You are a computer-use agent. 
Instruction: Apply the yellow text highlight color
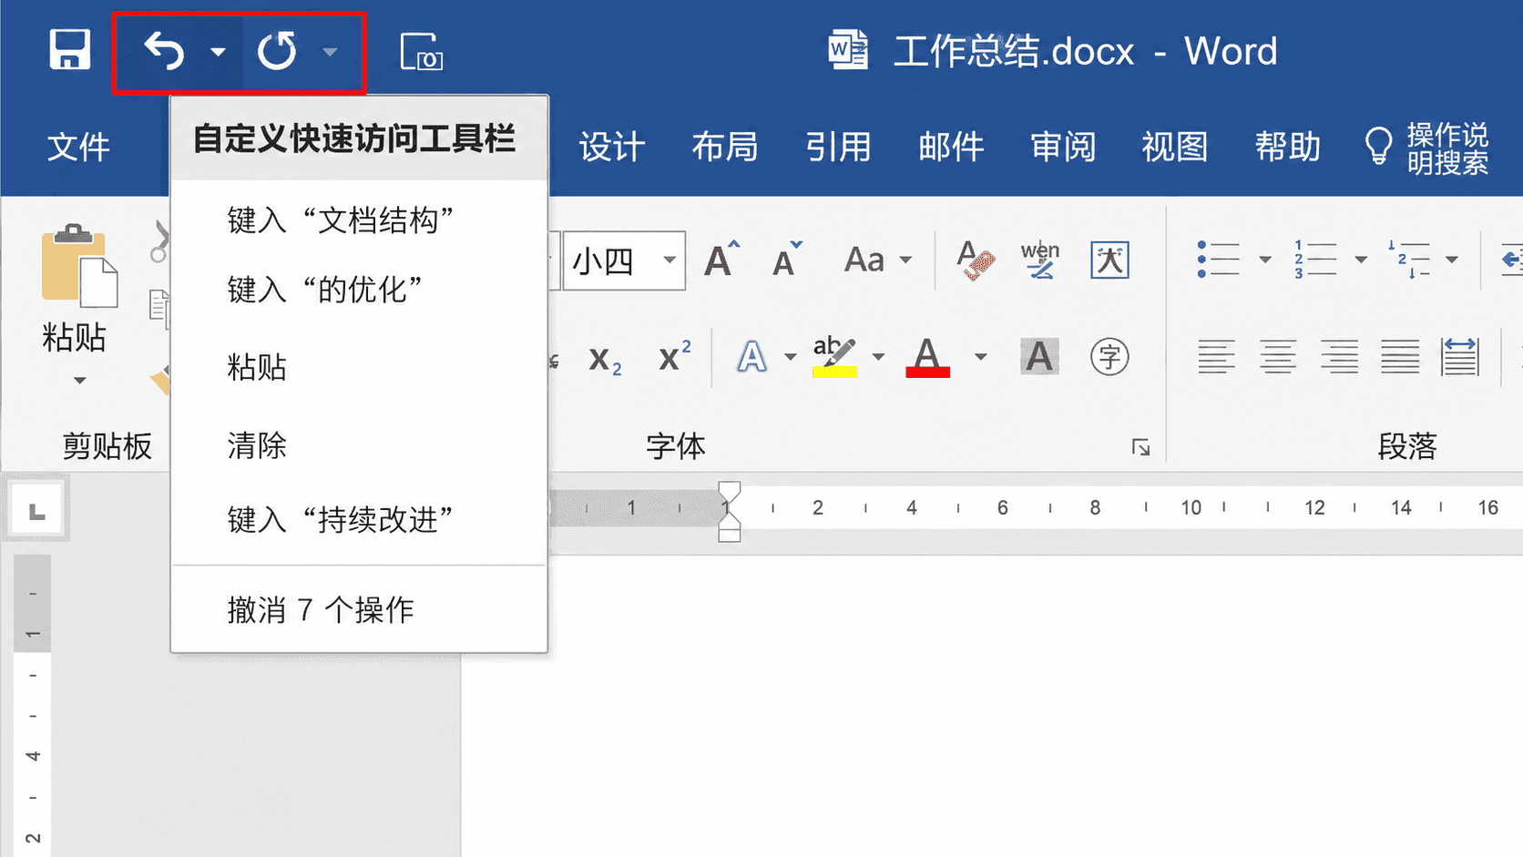[x=834, y=357]
